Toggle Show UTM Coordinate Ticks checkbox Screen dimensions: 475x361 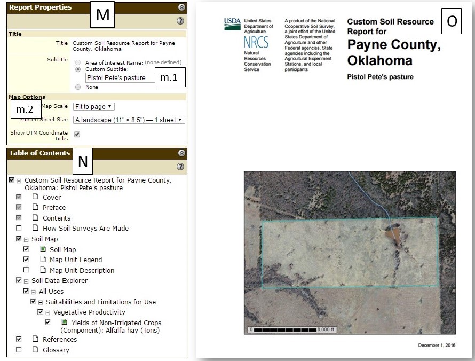tap(77, 135)
